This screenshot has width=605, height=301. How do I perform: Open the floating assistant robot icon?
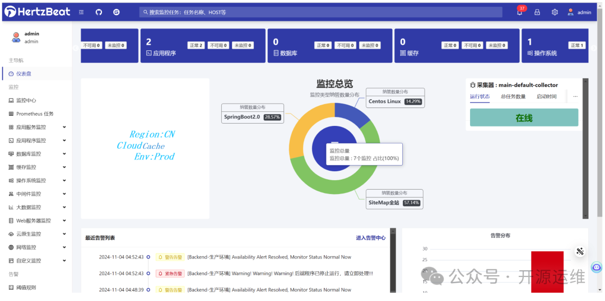pyautogui.click(x=597, y=267)
